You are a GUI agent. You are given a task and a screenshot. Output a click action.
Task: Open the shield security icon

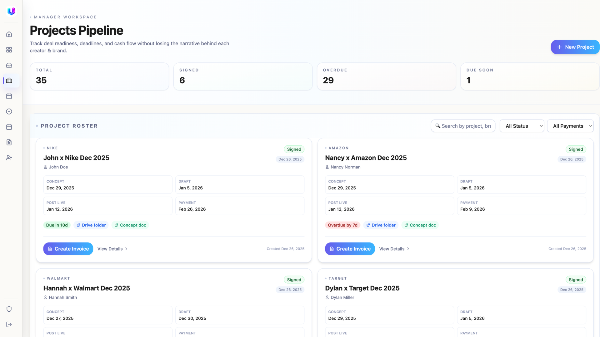point(9,309)
